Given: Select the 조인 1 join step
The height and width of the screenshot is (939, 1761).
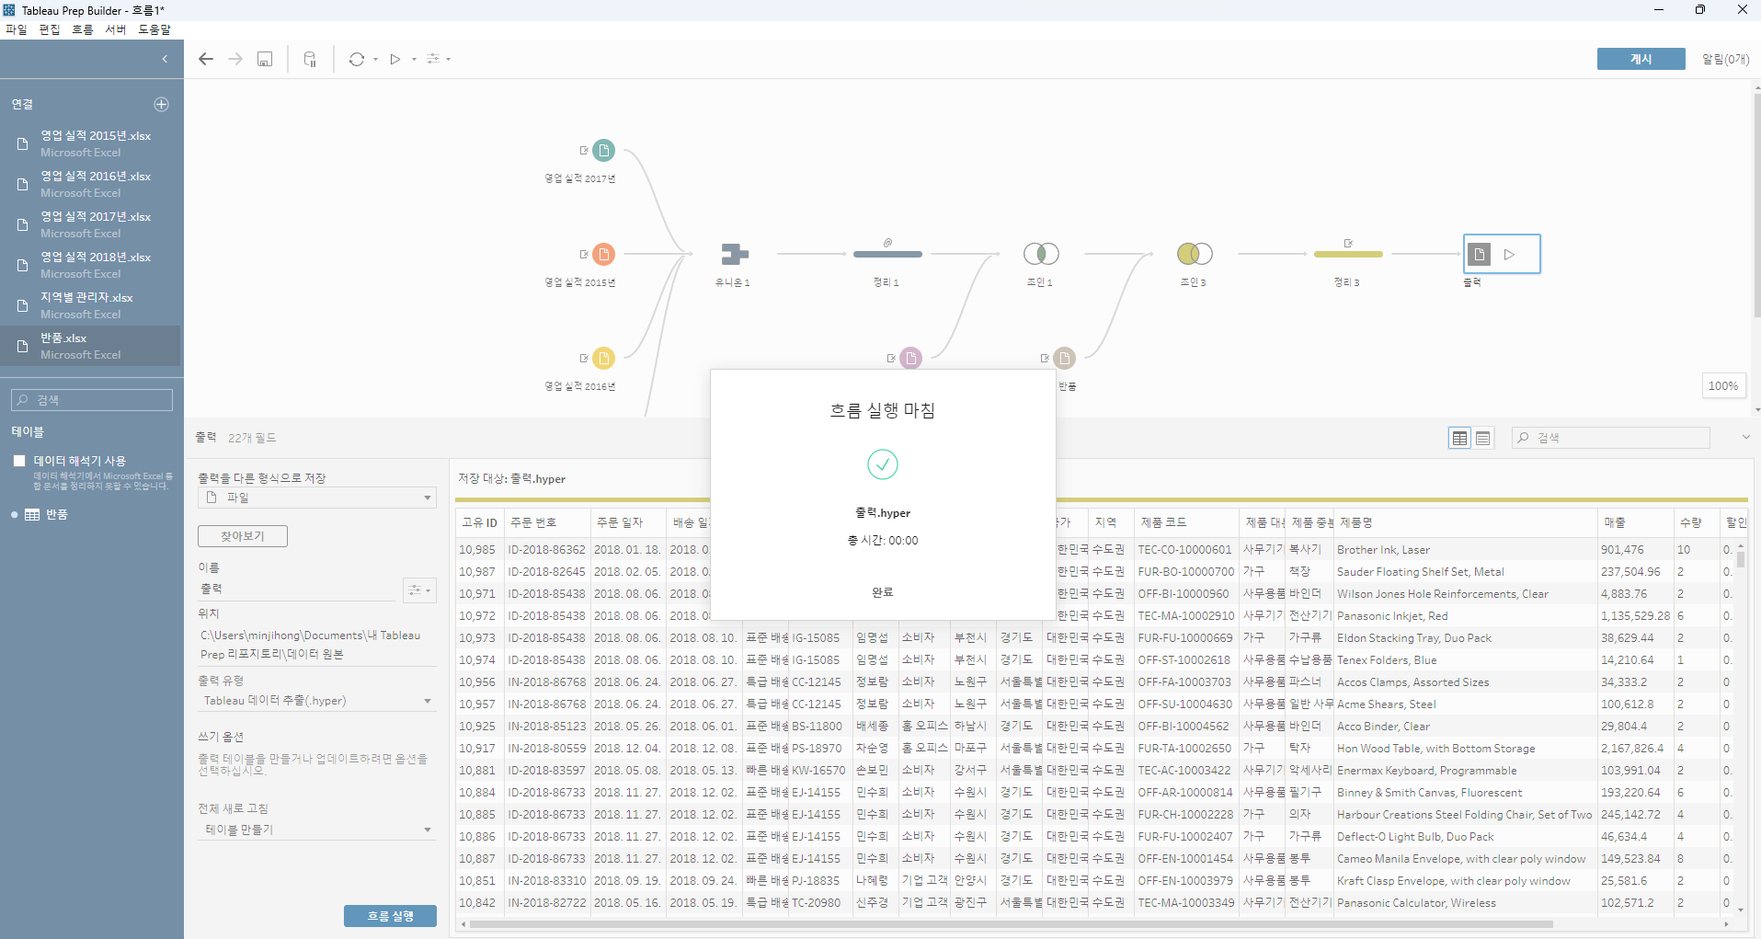Looking at the screenshot, I should tap(1041, 254).
